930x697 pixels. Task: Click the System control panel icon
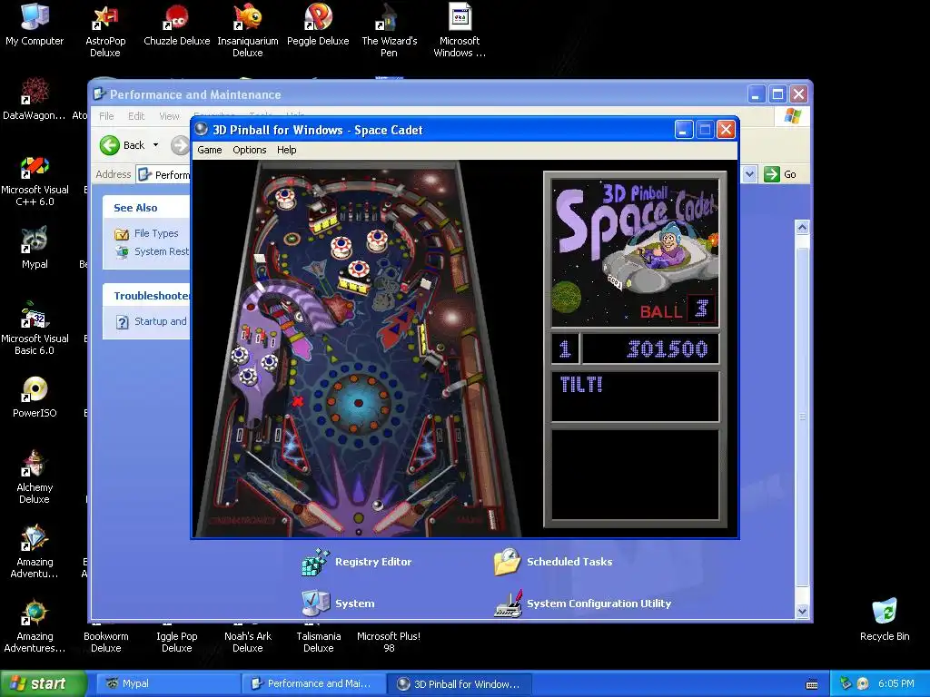tap(315, 604)
